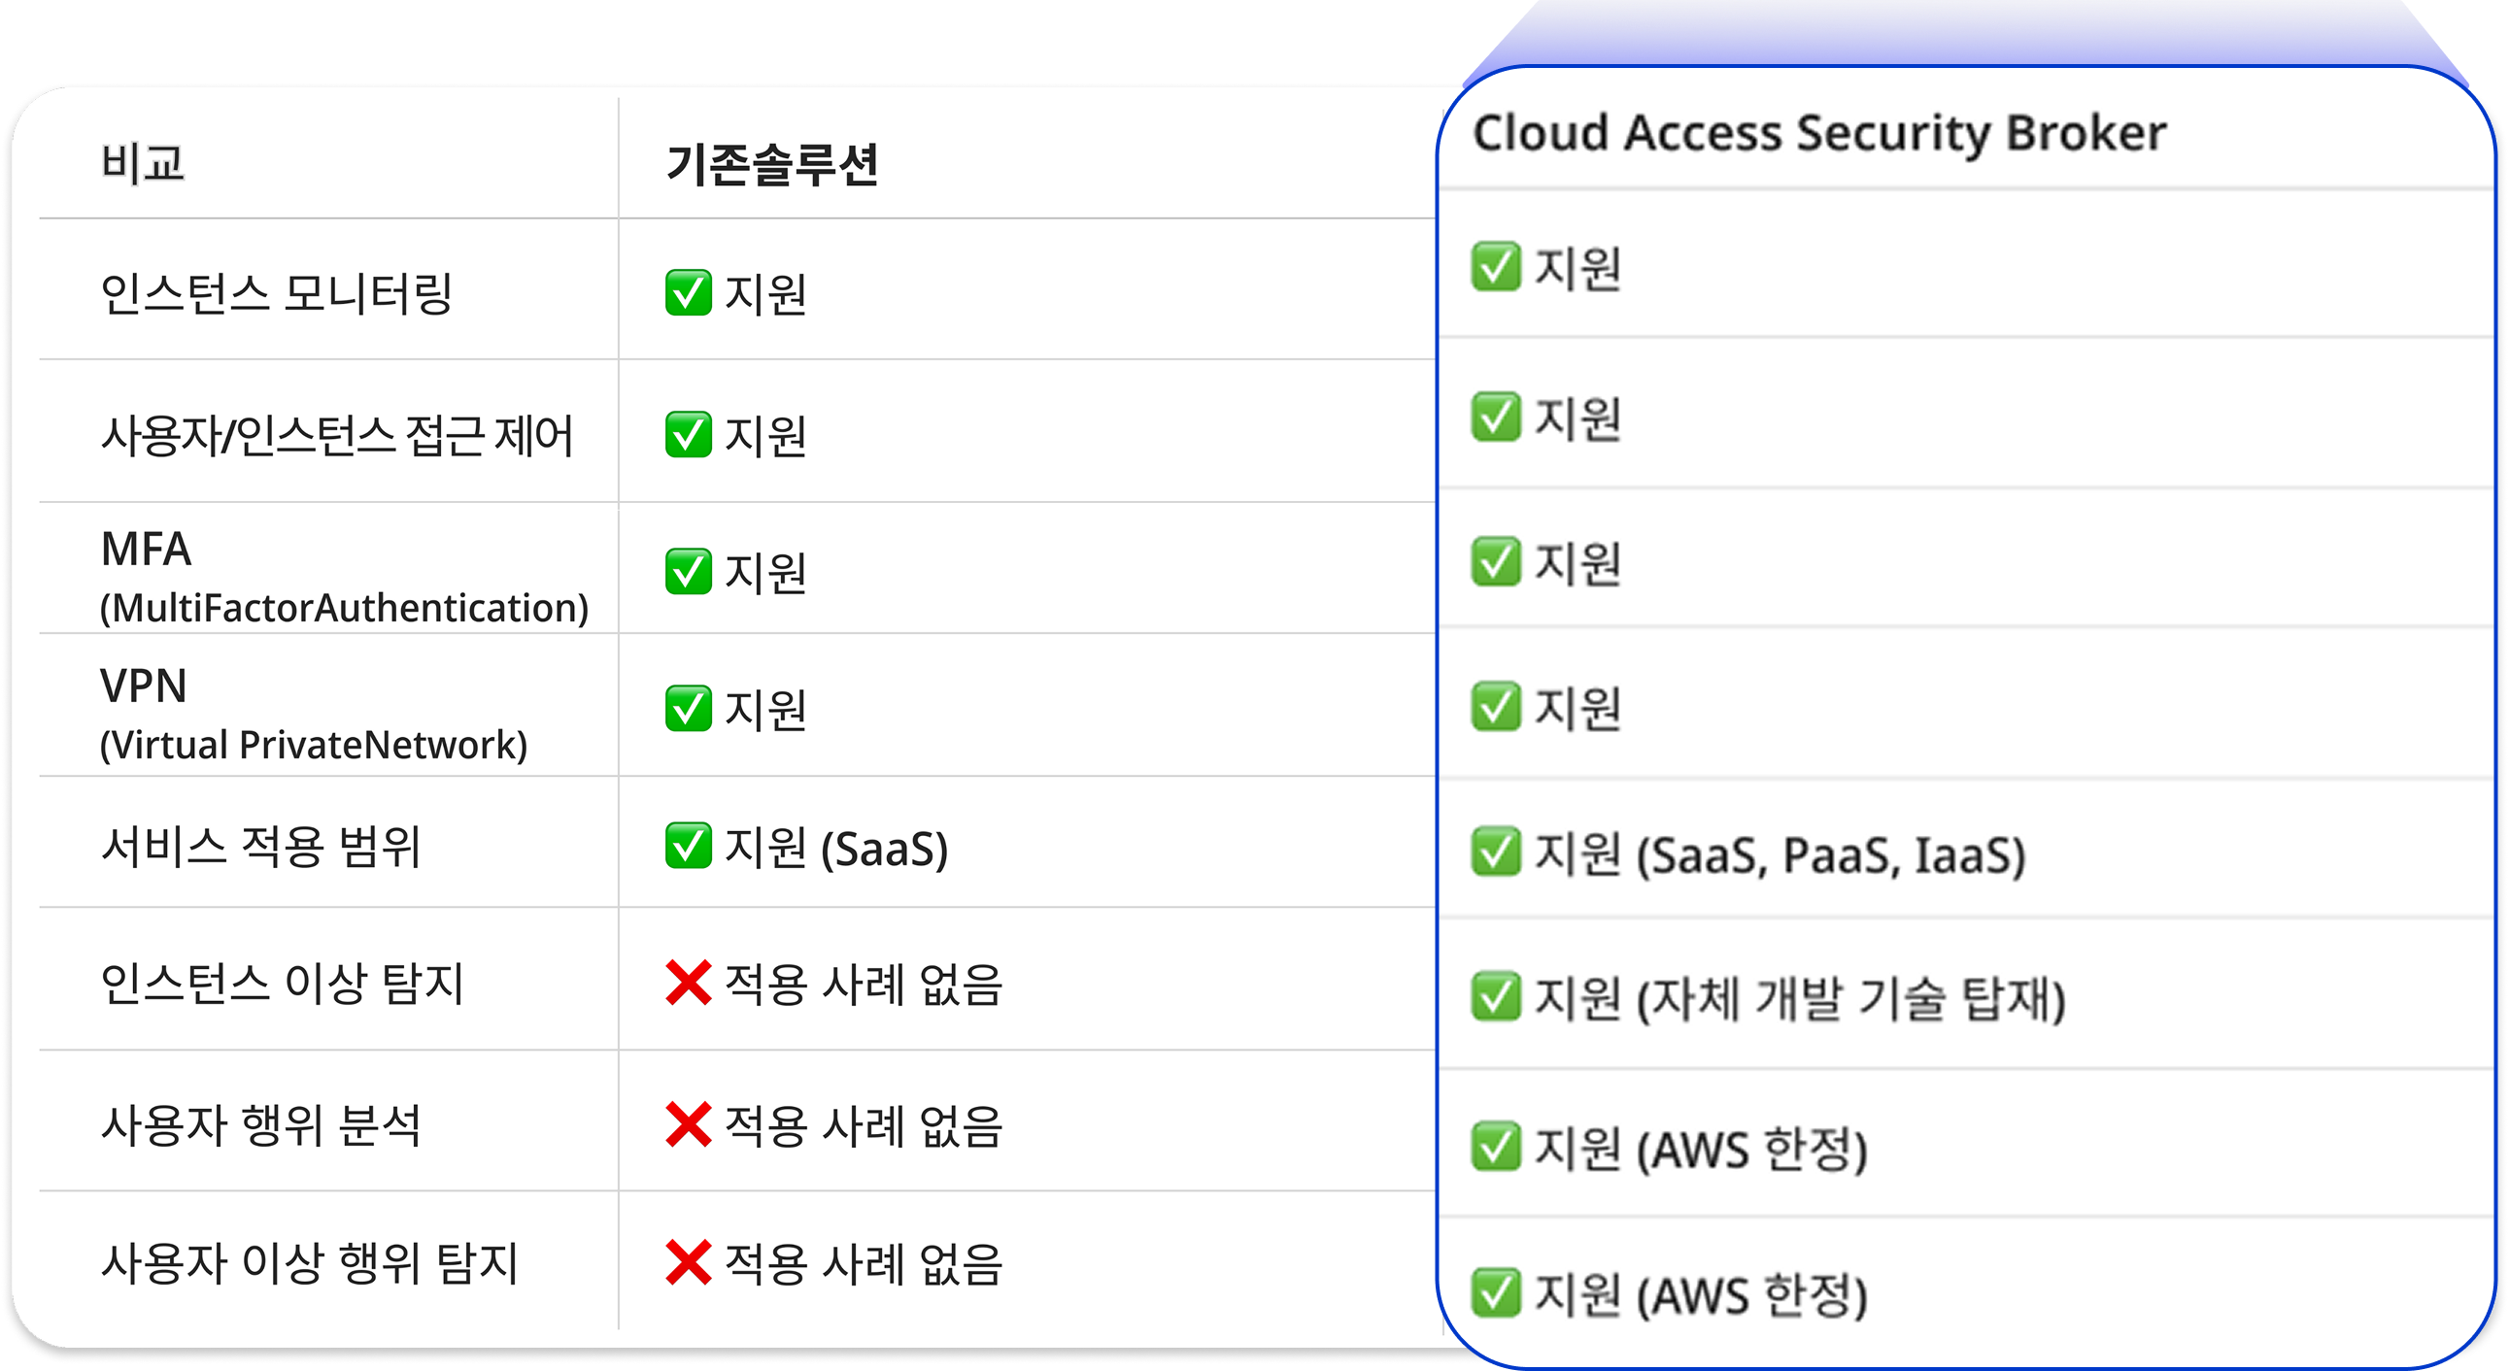The width and height of the screenshot is (2509, 1371).
Task: Click the VPN (Virtual PrivateNetwork) label
Action: coord(314,714)
